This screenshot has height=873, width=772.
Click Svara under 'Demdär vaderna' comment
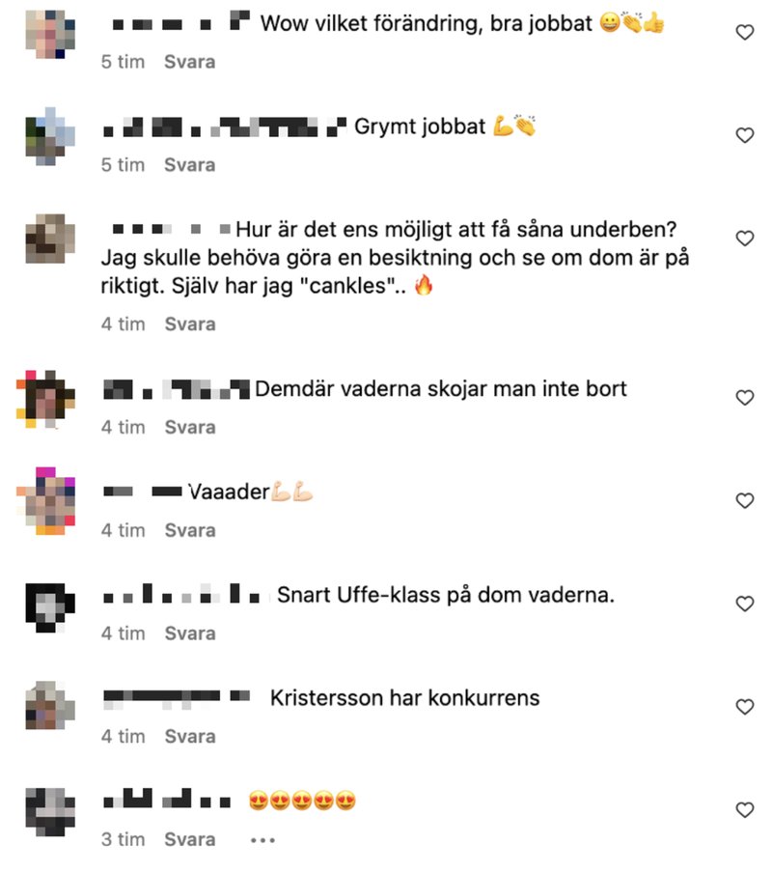tap(190, 427)
